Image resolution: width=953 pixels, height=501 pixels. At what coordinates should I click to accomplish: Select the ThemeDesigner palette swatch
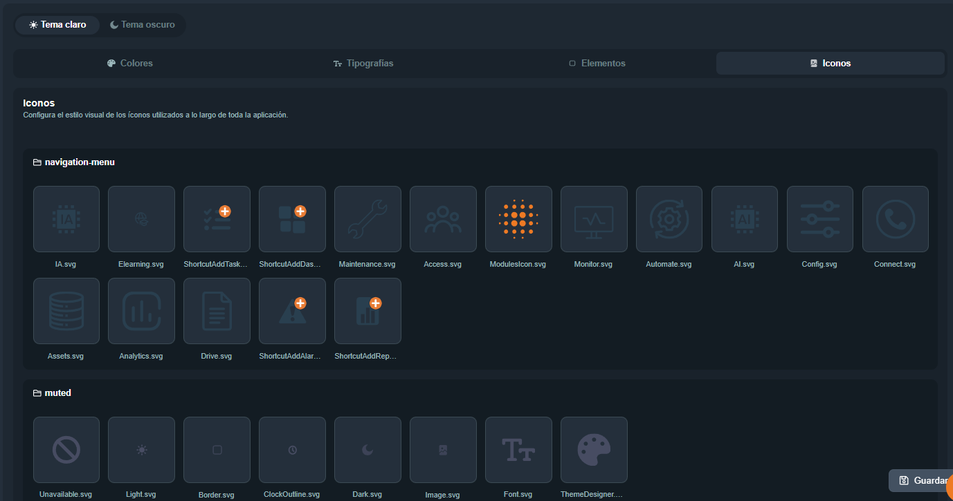[x=594, y=449]
